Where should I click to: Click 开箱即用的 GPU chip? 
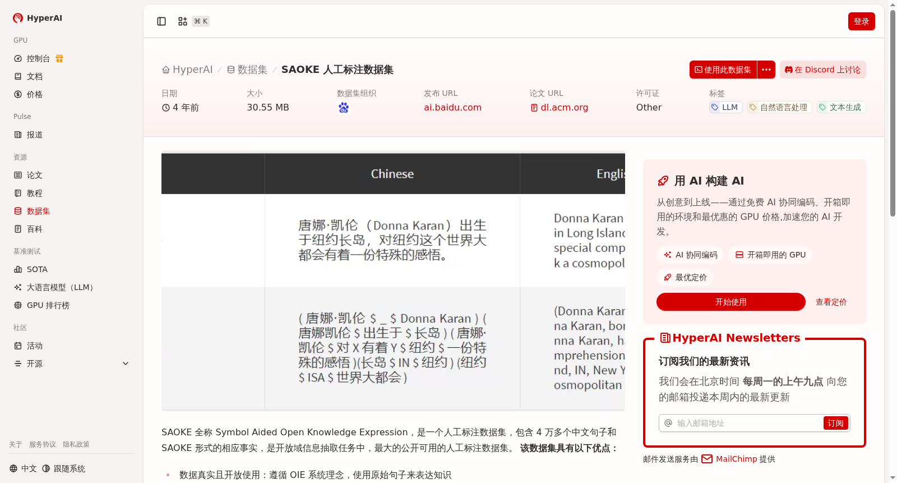click(x=770, y=255)
